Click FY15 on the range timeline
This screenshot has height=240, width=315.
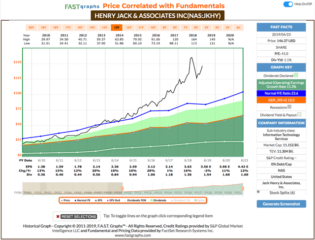click(178, 193)
